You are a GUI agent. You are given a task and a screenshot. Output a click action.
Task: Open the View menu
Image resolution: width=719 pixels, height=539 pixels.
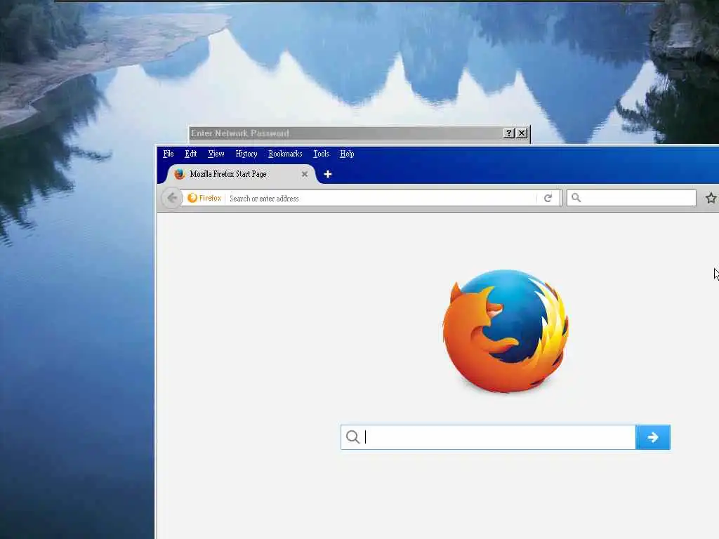point(216,154)
